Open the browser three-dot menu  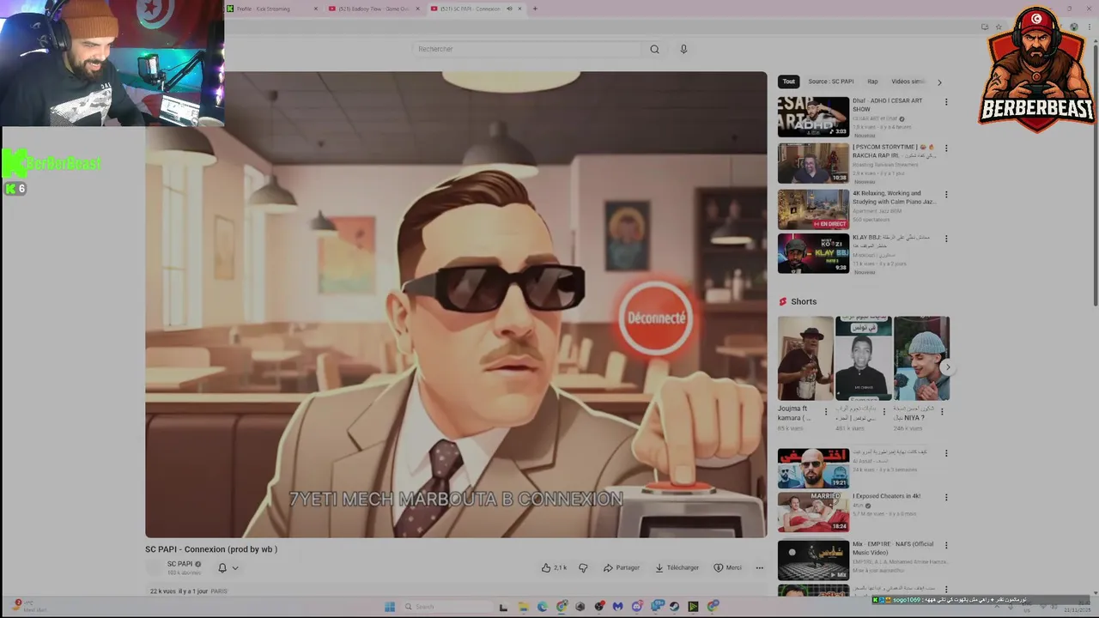coord(1089,27)
